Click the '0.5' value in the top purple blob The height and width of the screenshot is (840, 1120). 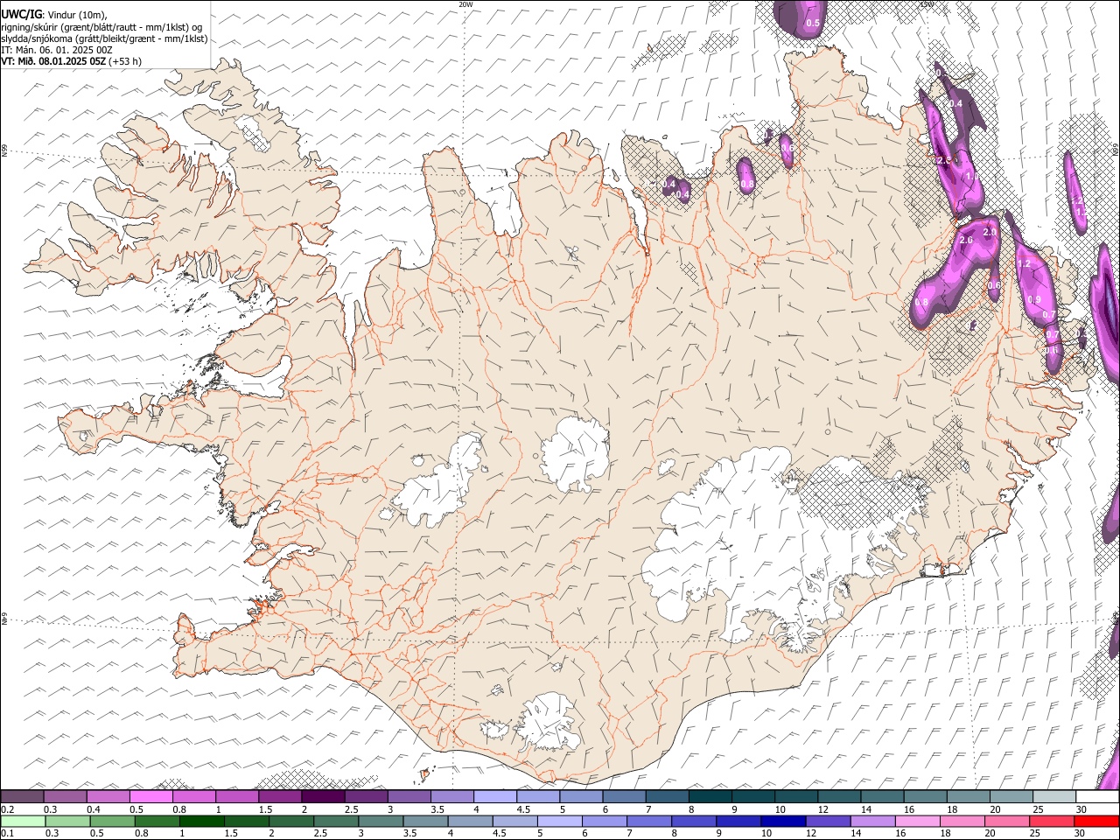click(813, 23)
